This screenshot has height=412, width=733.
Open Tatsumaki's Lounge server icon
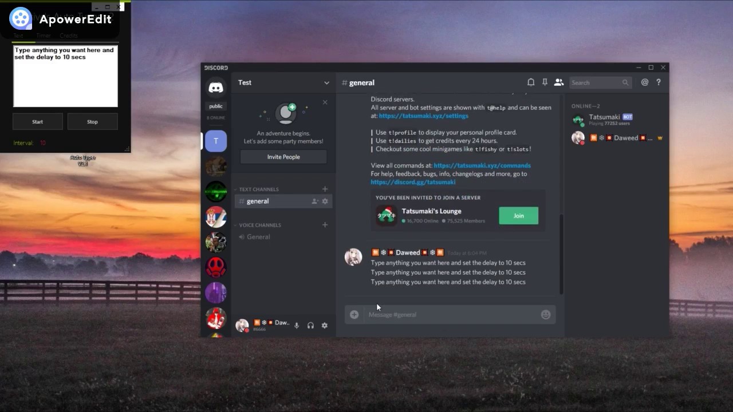point(387,216)
